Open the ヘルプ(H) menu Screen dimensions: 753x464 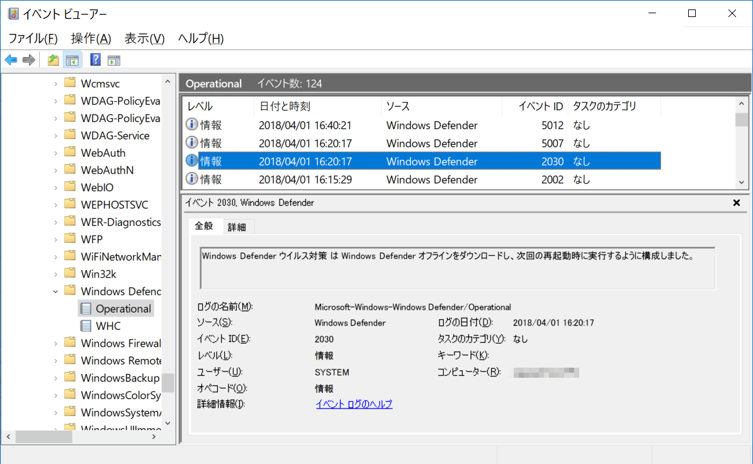(x=201, y=38)
